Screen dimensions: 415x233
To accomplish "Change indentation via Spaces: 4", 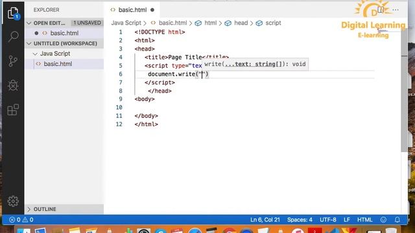I will click(300, 220).
